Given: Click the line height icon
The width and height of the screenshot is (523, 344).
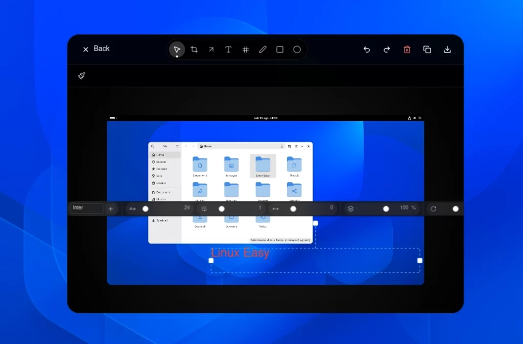Looking at the screenshot, I should click(x=204, y=209).
